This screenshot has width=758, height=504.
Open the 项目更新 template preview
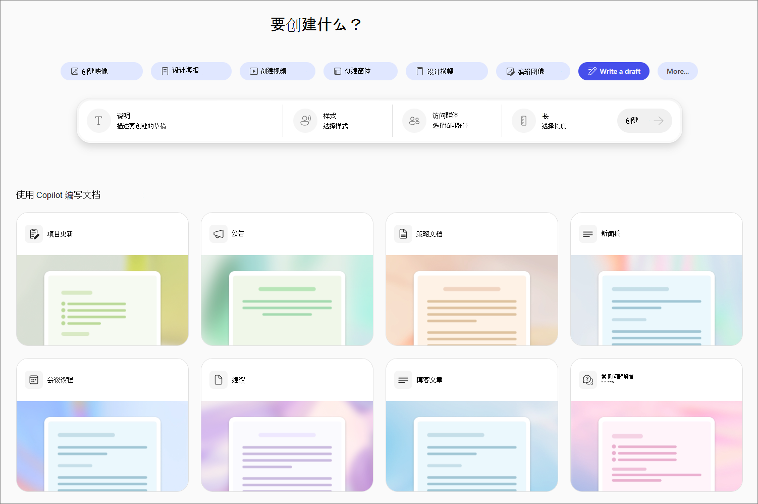click(x=102, y=300)
